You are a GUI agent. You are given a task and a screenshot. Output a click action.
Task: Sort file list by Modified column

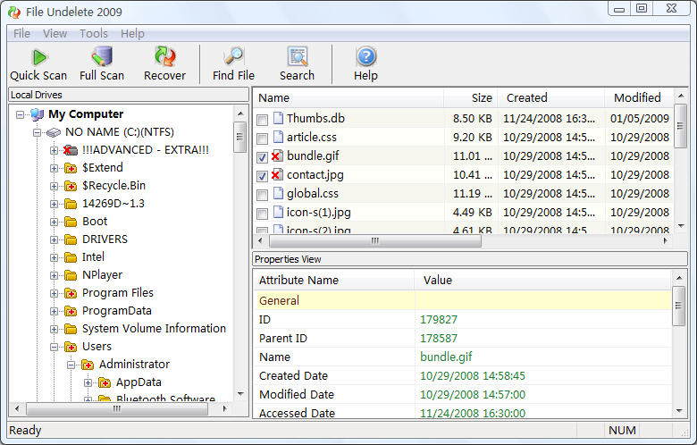point(639,97)
